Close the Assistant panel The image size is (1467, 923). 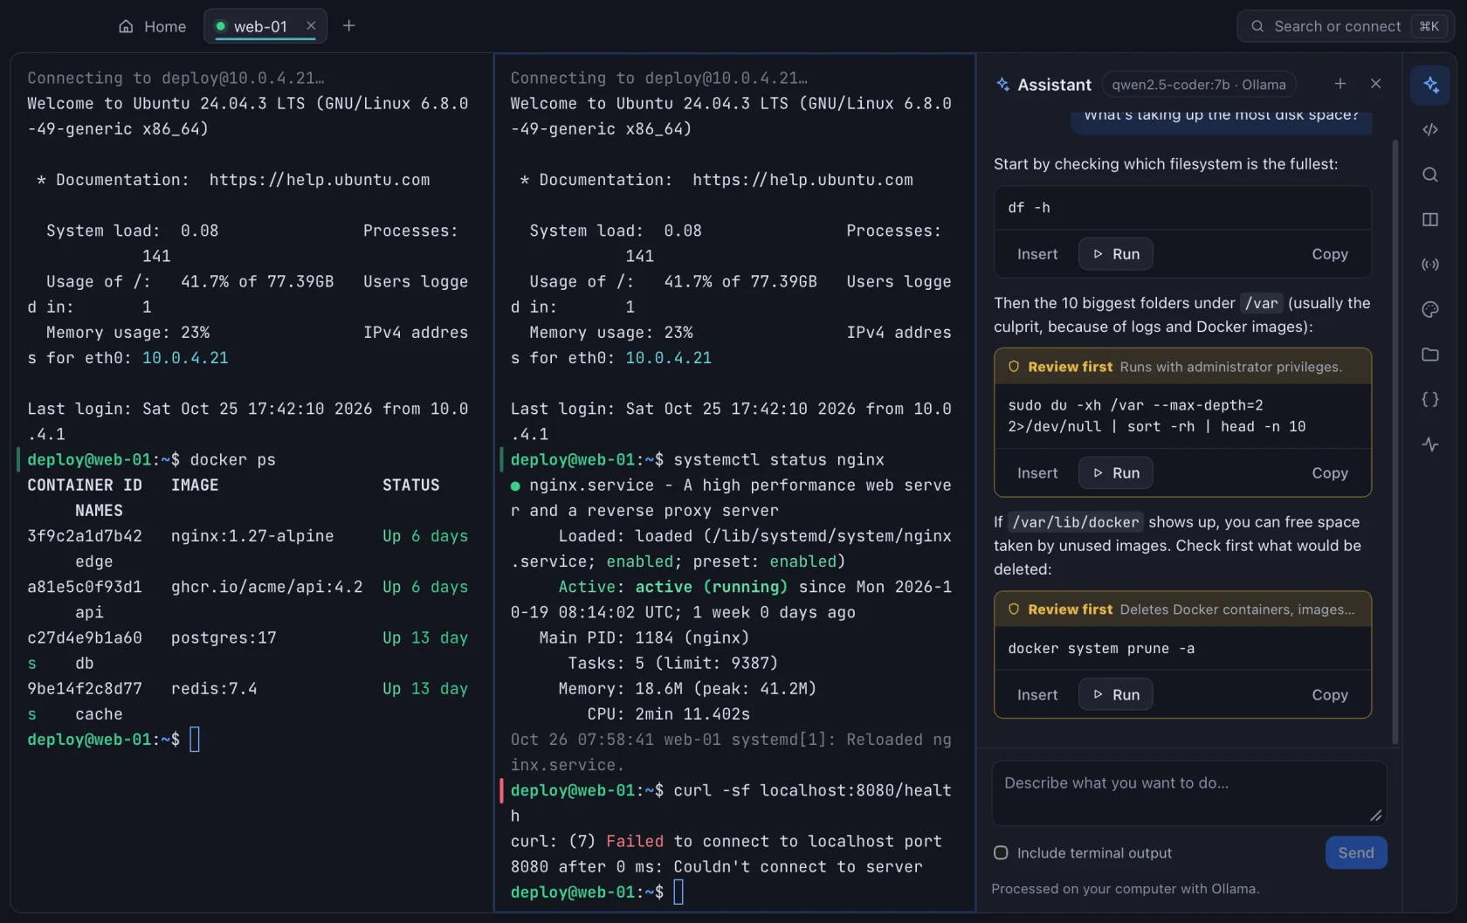[x=1376, y=84]
